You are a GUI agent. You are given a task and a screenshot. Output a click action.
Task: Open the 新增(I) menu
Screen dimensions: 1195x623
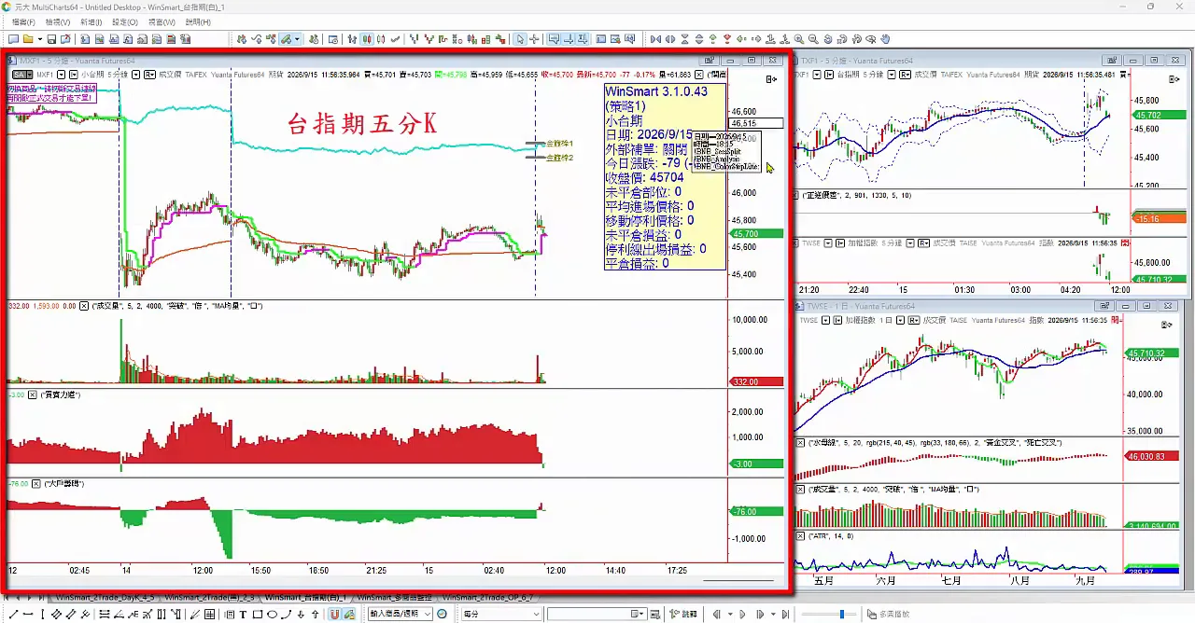(91, 21)
